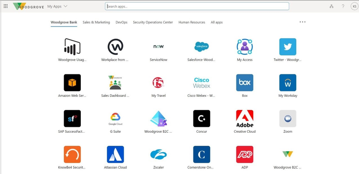Click the My Access label text

pyautogui.click(x=245, y=60)
